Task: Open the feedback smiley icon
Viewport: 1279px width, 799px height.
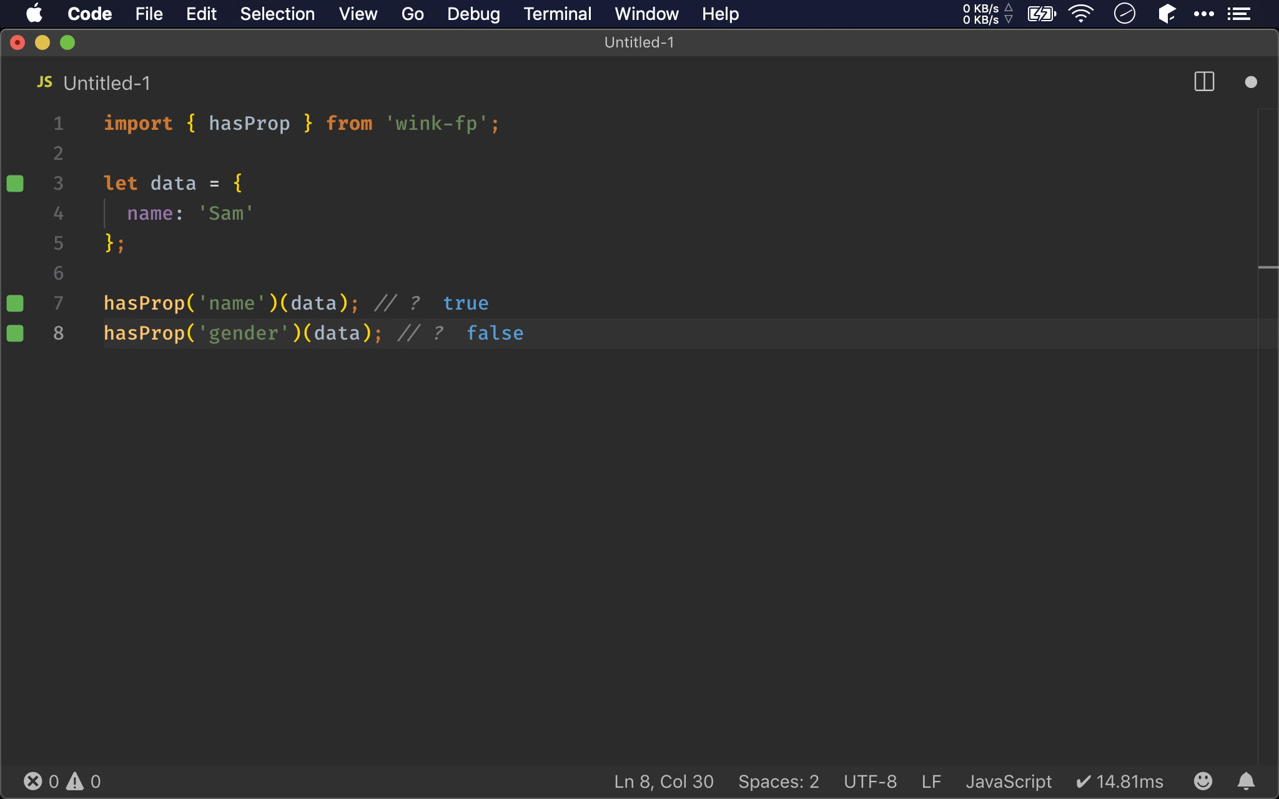Action: point(1203,781)
